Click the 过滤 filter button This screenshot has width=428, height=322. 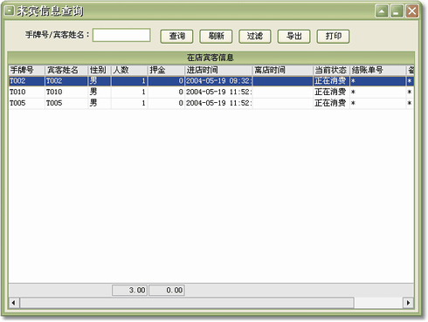click(255, 37)
